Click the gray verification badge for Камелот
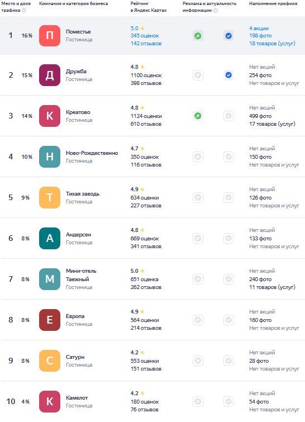The width and height of the screenshot is (305, 422). click(228, 401)
